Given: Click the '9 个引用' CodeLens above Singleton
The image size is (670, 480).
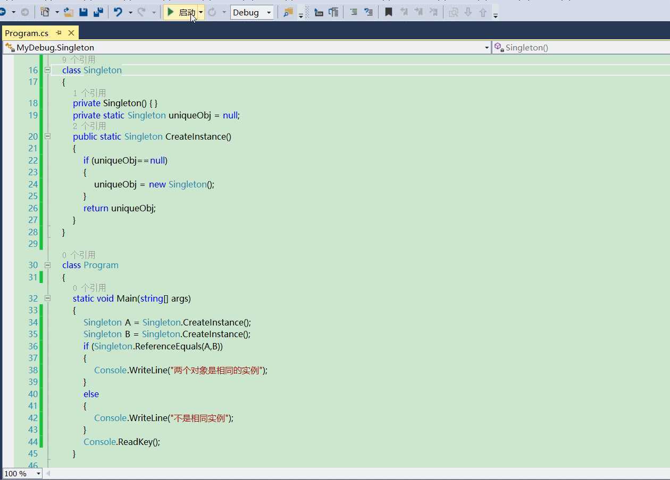Looking at the screenshot, I should tap(79, 59).
